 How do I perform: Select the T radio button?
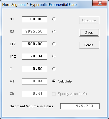coord(54,69)
